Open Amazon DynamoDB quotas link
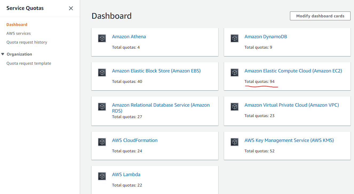354x194 pixels. pyautogui.click(x=266, y=37)
